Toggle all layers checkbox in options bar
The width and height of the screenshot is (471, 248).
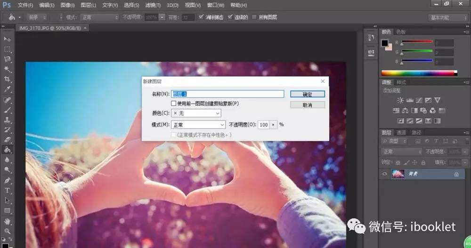click(254, 17)
